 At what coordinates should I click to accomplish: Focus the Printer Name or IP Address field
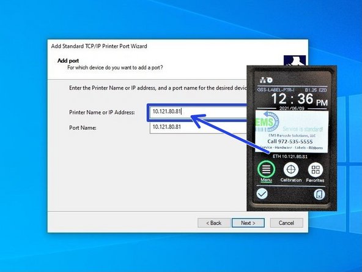point(198,112)
